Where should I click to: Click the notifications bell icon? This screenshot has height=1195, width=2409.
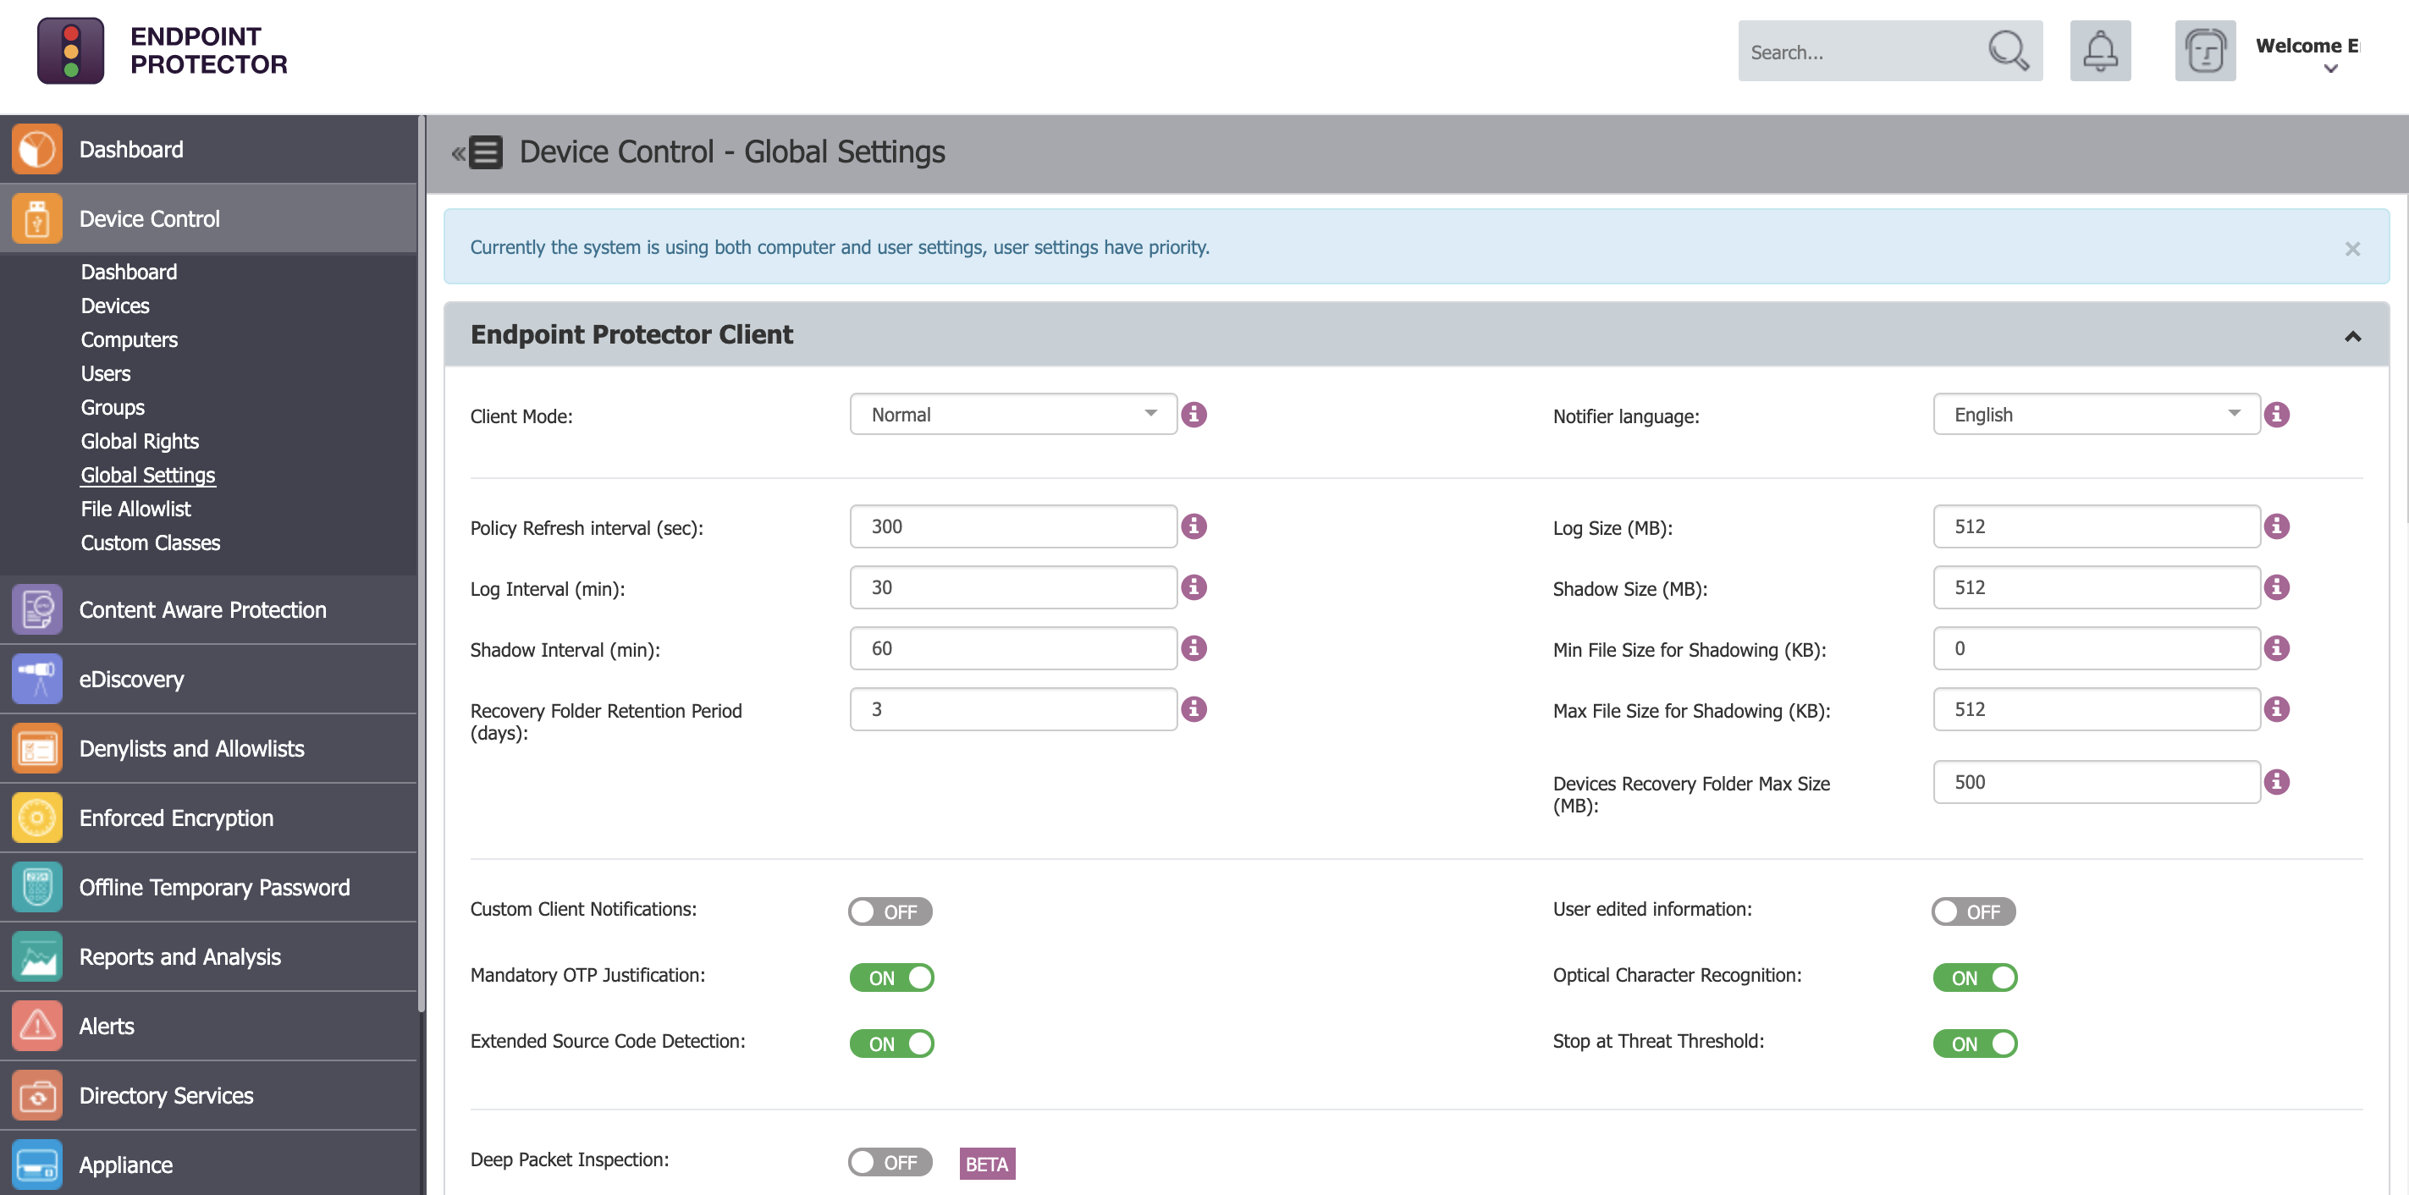click(2099, 52)
